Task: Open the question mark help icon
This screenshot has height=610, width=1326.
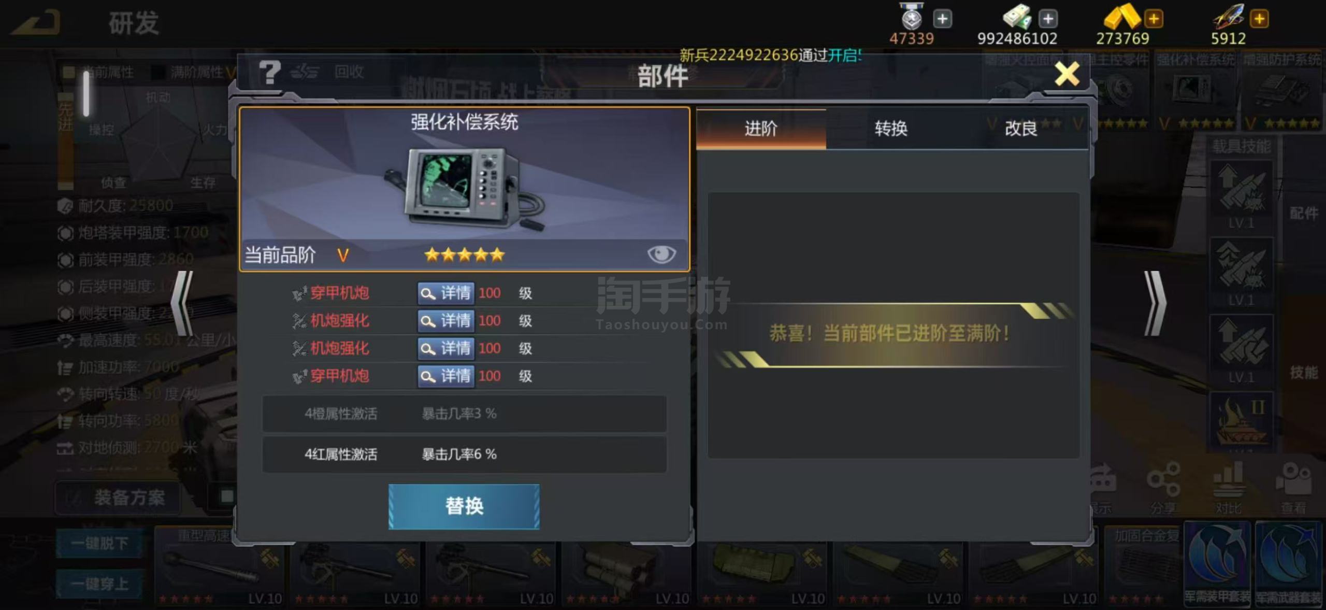Action: (269, 73)
